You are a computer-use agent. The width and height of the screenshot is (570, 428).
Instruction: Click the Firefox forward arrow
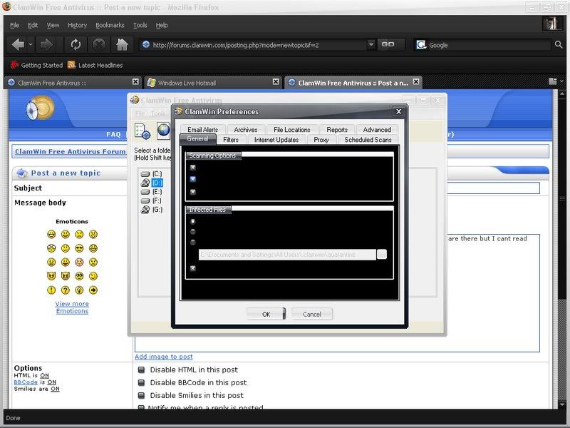[46, 45]
